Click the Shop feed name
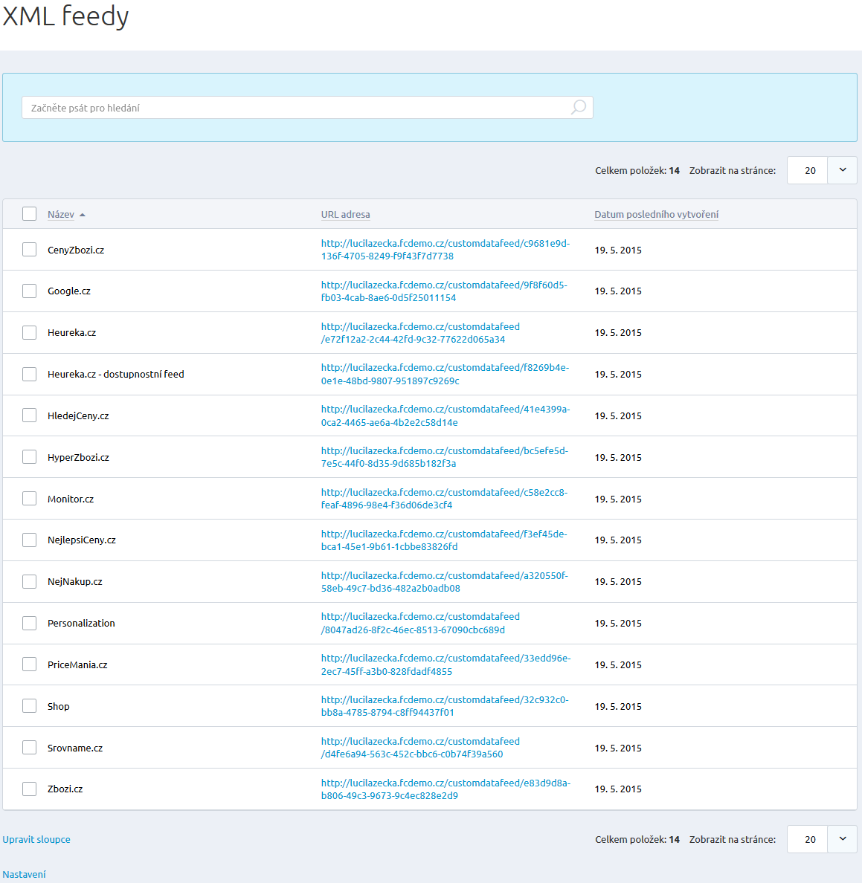862x883 pixels. (x=59, y=707)
